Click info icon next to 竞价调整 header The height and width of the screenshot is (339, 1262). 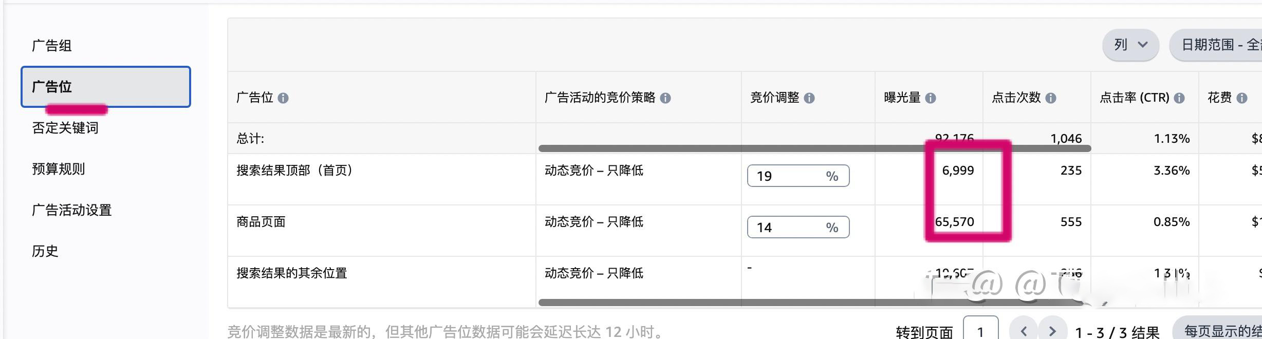[809, 98]
